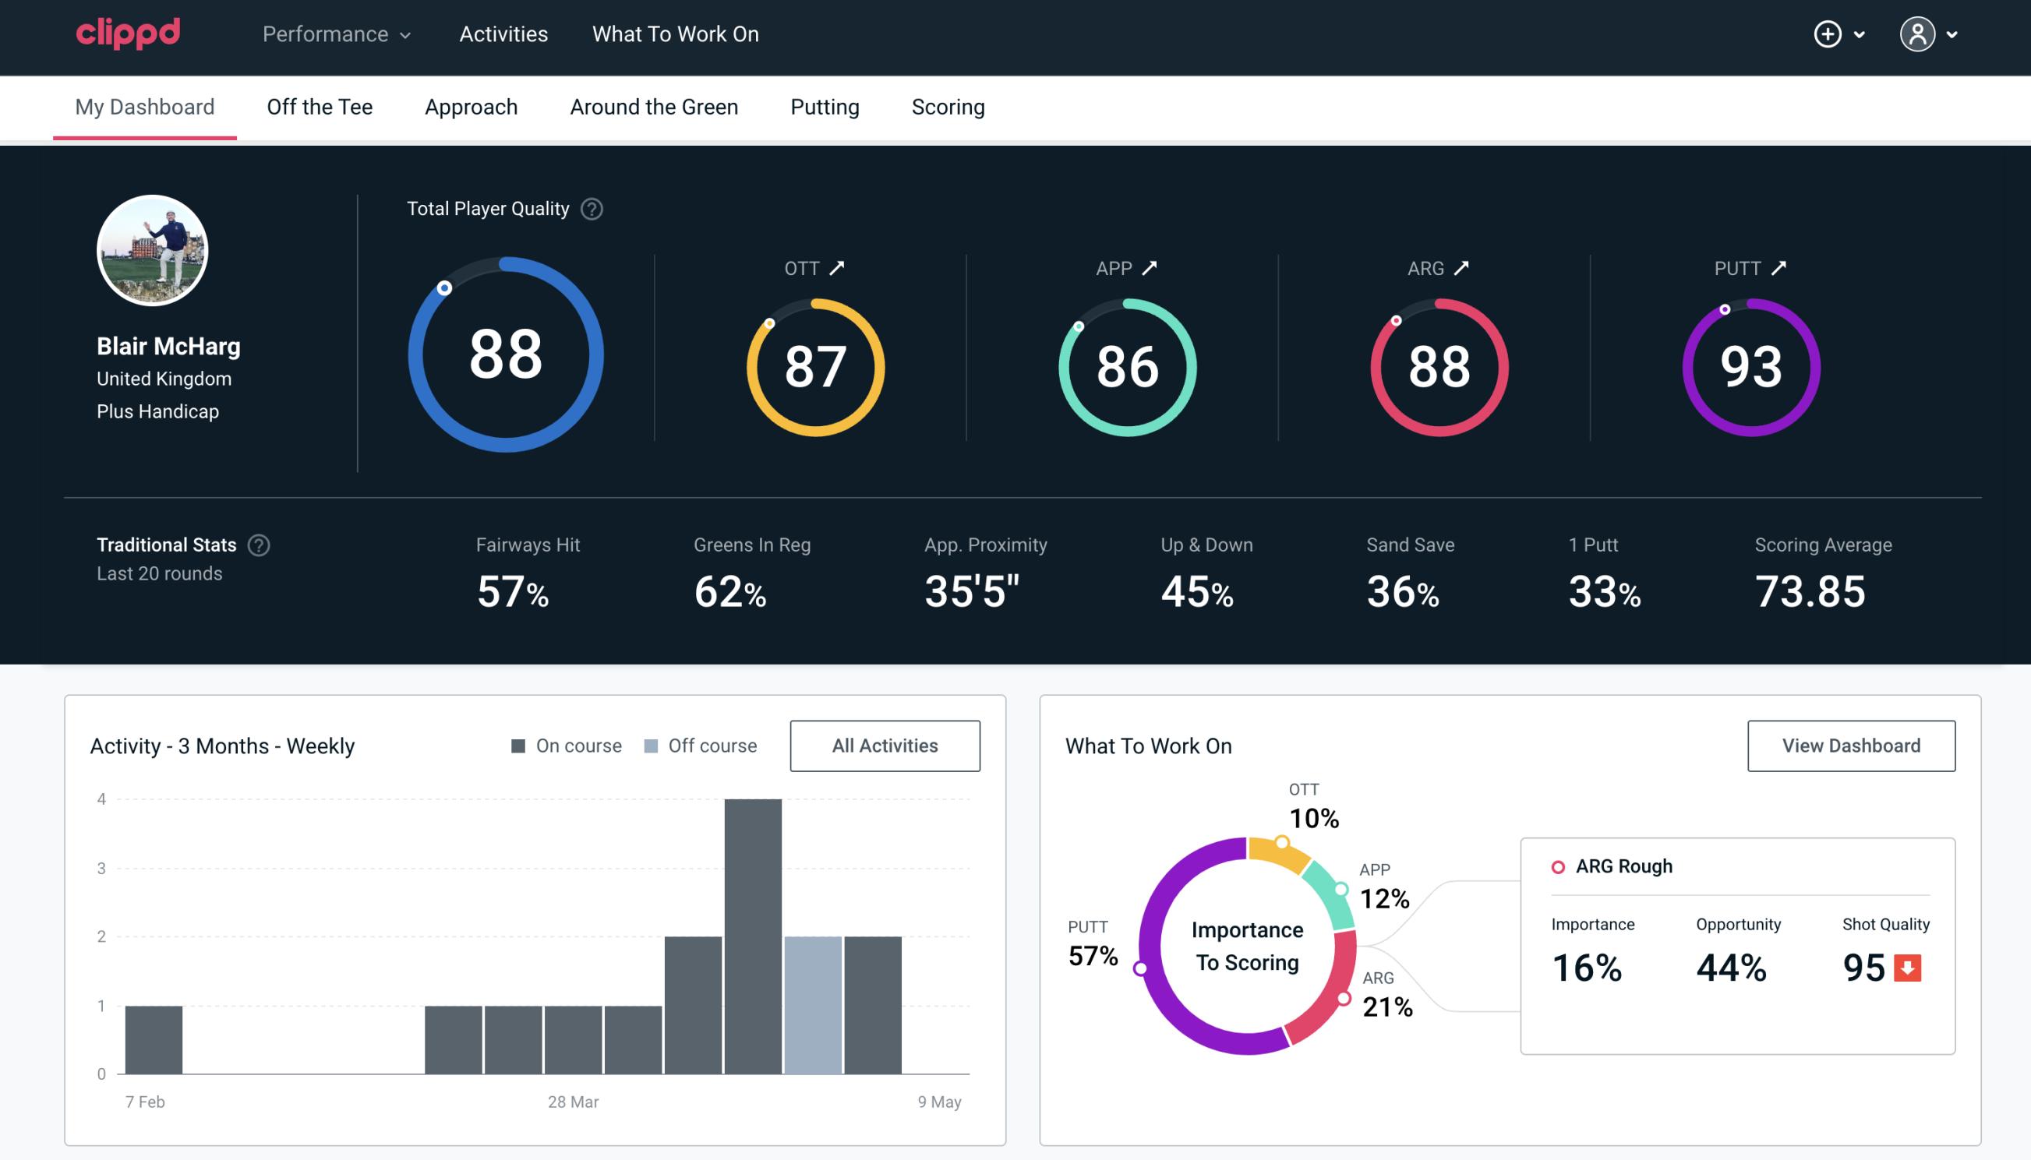This screenshot has width=2031, height=1160.
Task: Expand the user profile menu dropdown
Action: click(1953, 33)
